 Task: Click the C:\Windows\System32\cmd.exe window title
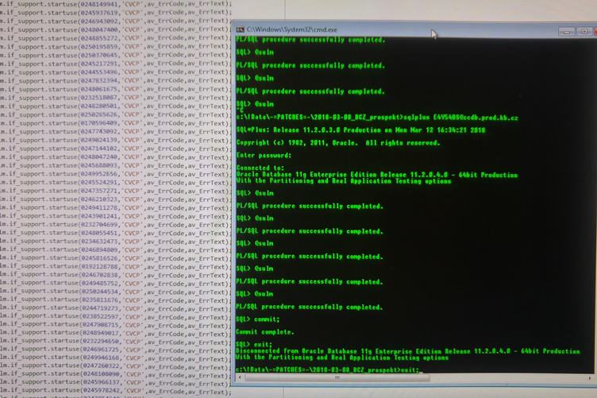(291, 29)
